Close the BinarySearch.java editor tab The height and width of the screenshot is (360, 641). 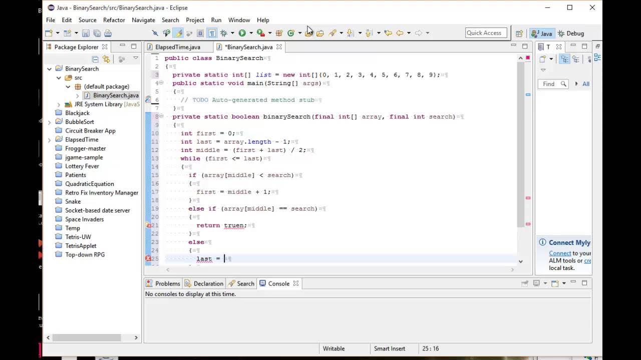[279, 47]
